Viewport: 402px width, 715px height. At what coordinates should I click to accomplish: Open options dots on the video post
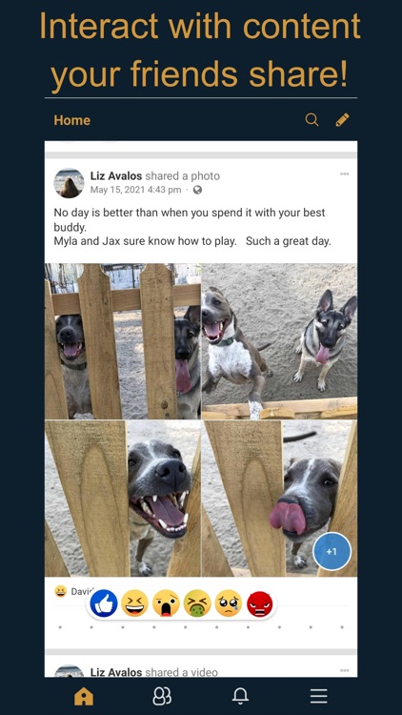[345, 670]
